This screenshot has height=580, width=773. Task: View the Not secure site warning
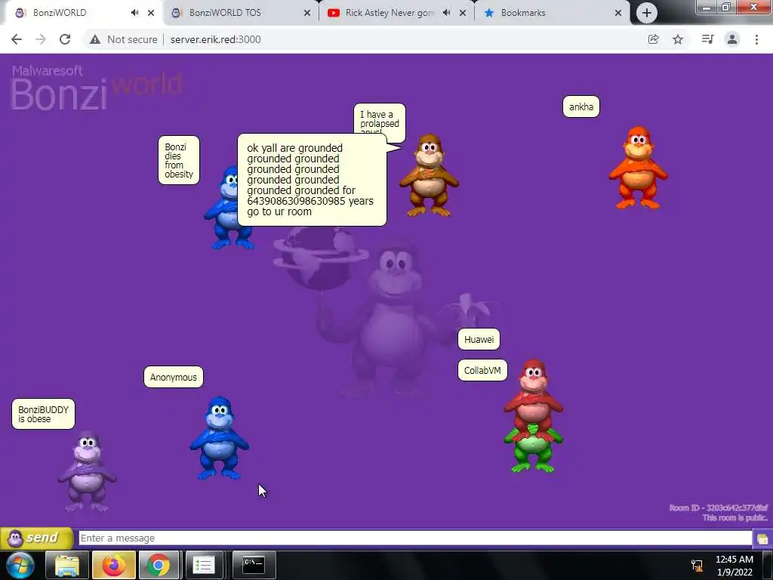[124, 39]
